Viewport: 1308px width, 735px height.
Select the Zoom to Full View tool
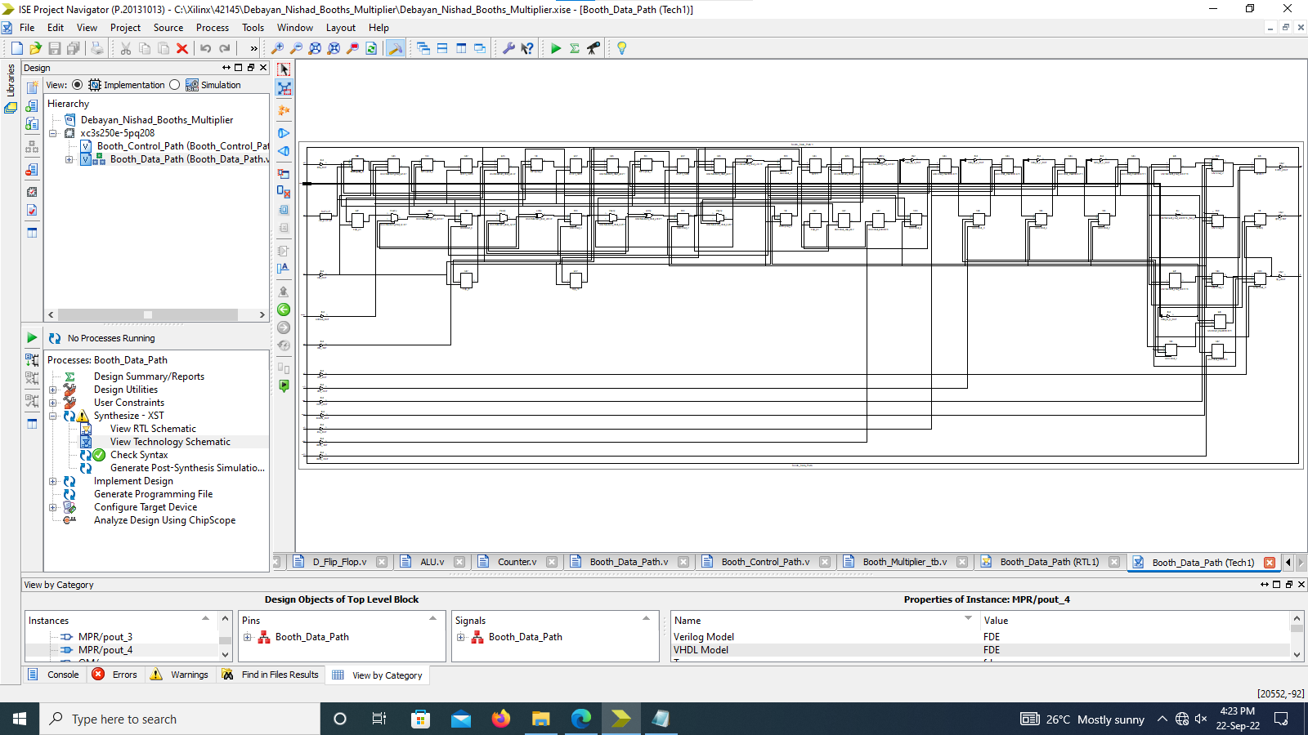coord(315,48)
